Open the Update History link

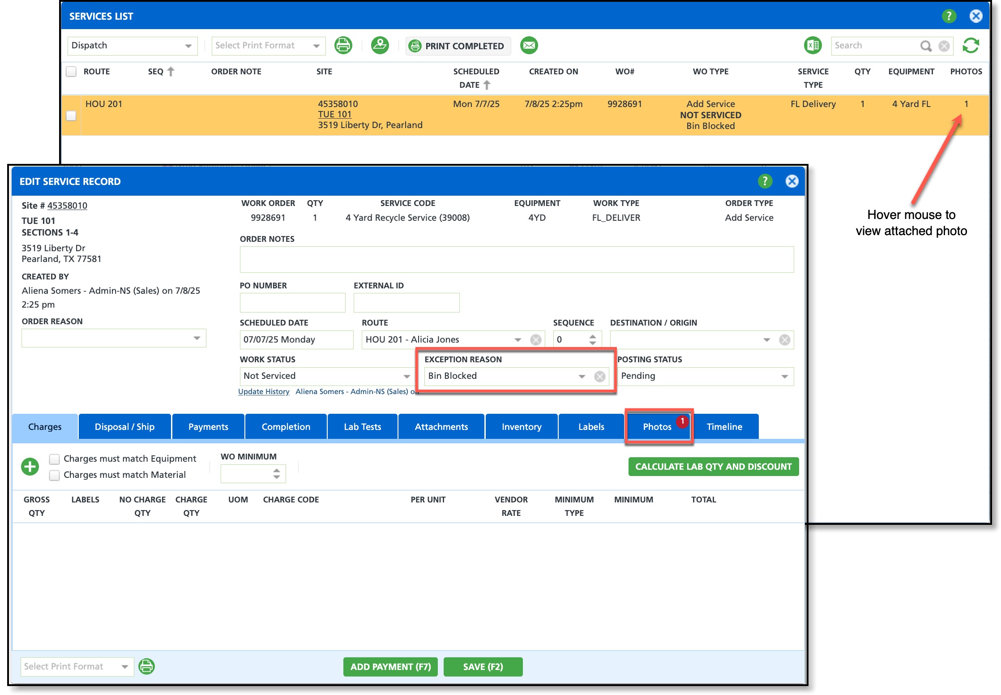[x=263, y=391]
